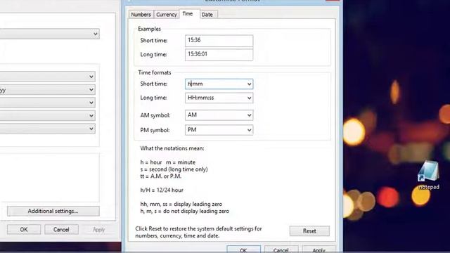Click OK in the Region window
The width and height of the screenshot is (450, 253).
(24, 230)
